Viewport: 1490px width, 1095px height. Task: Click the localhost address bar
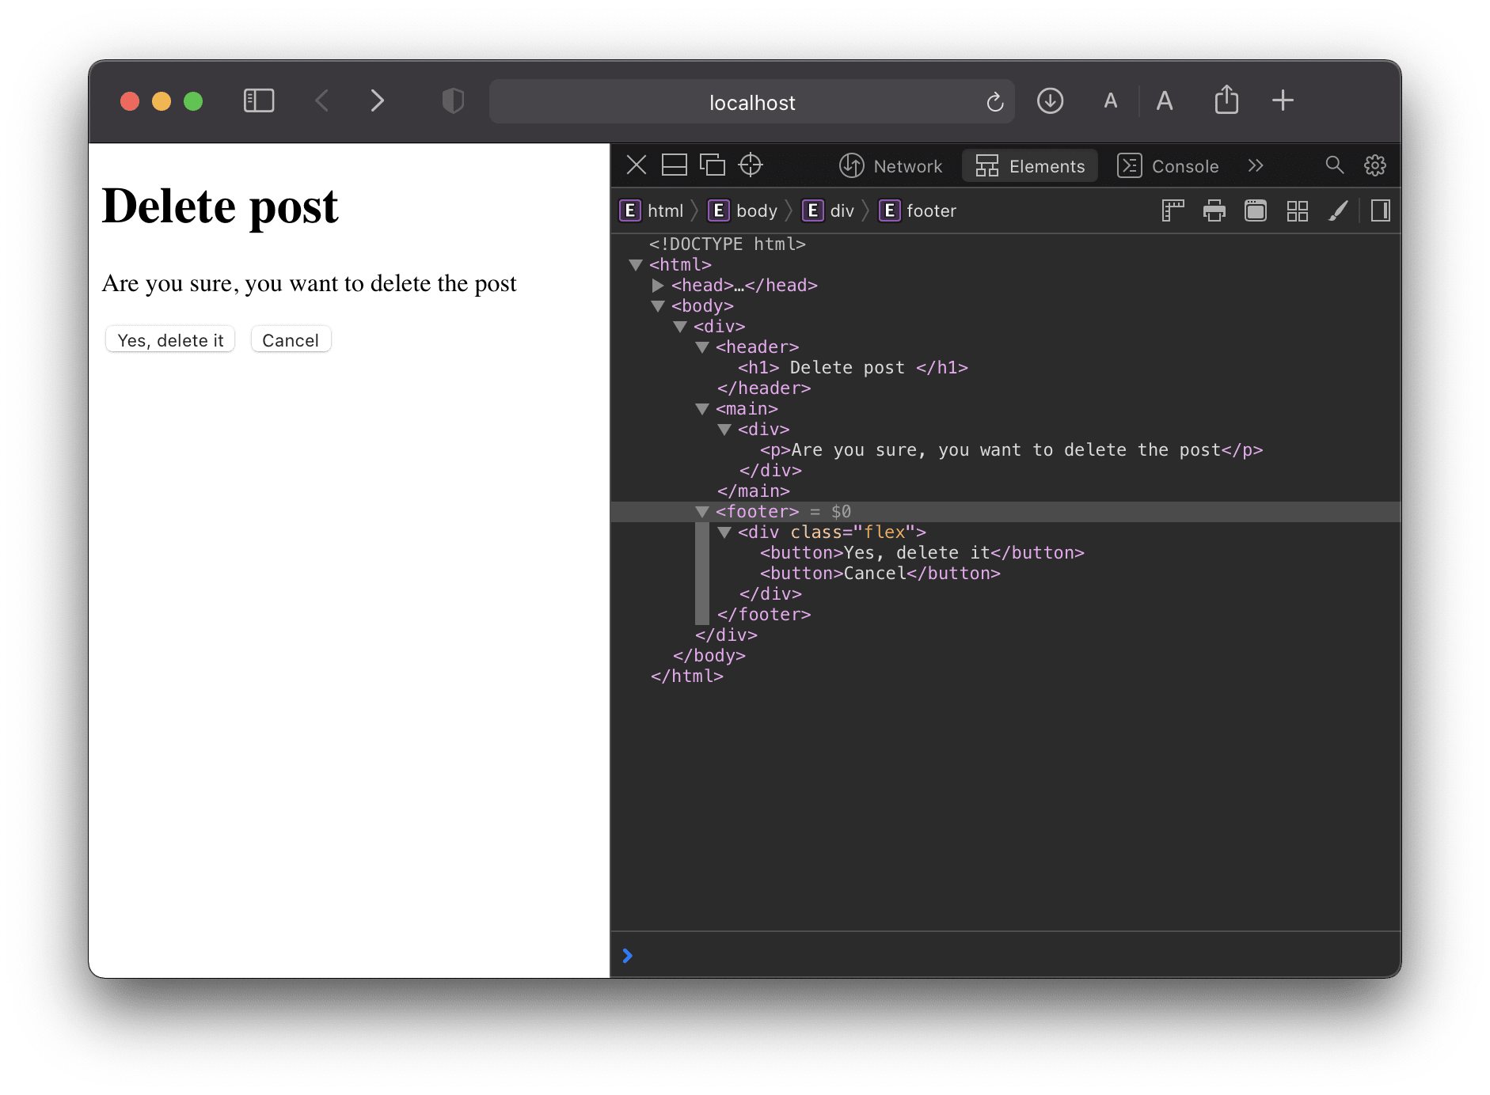(x=751, y=103)
